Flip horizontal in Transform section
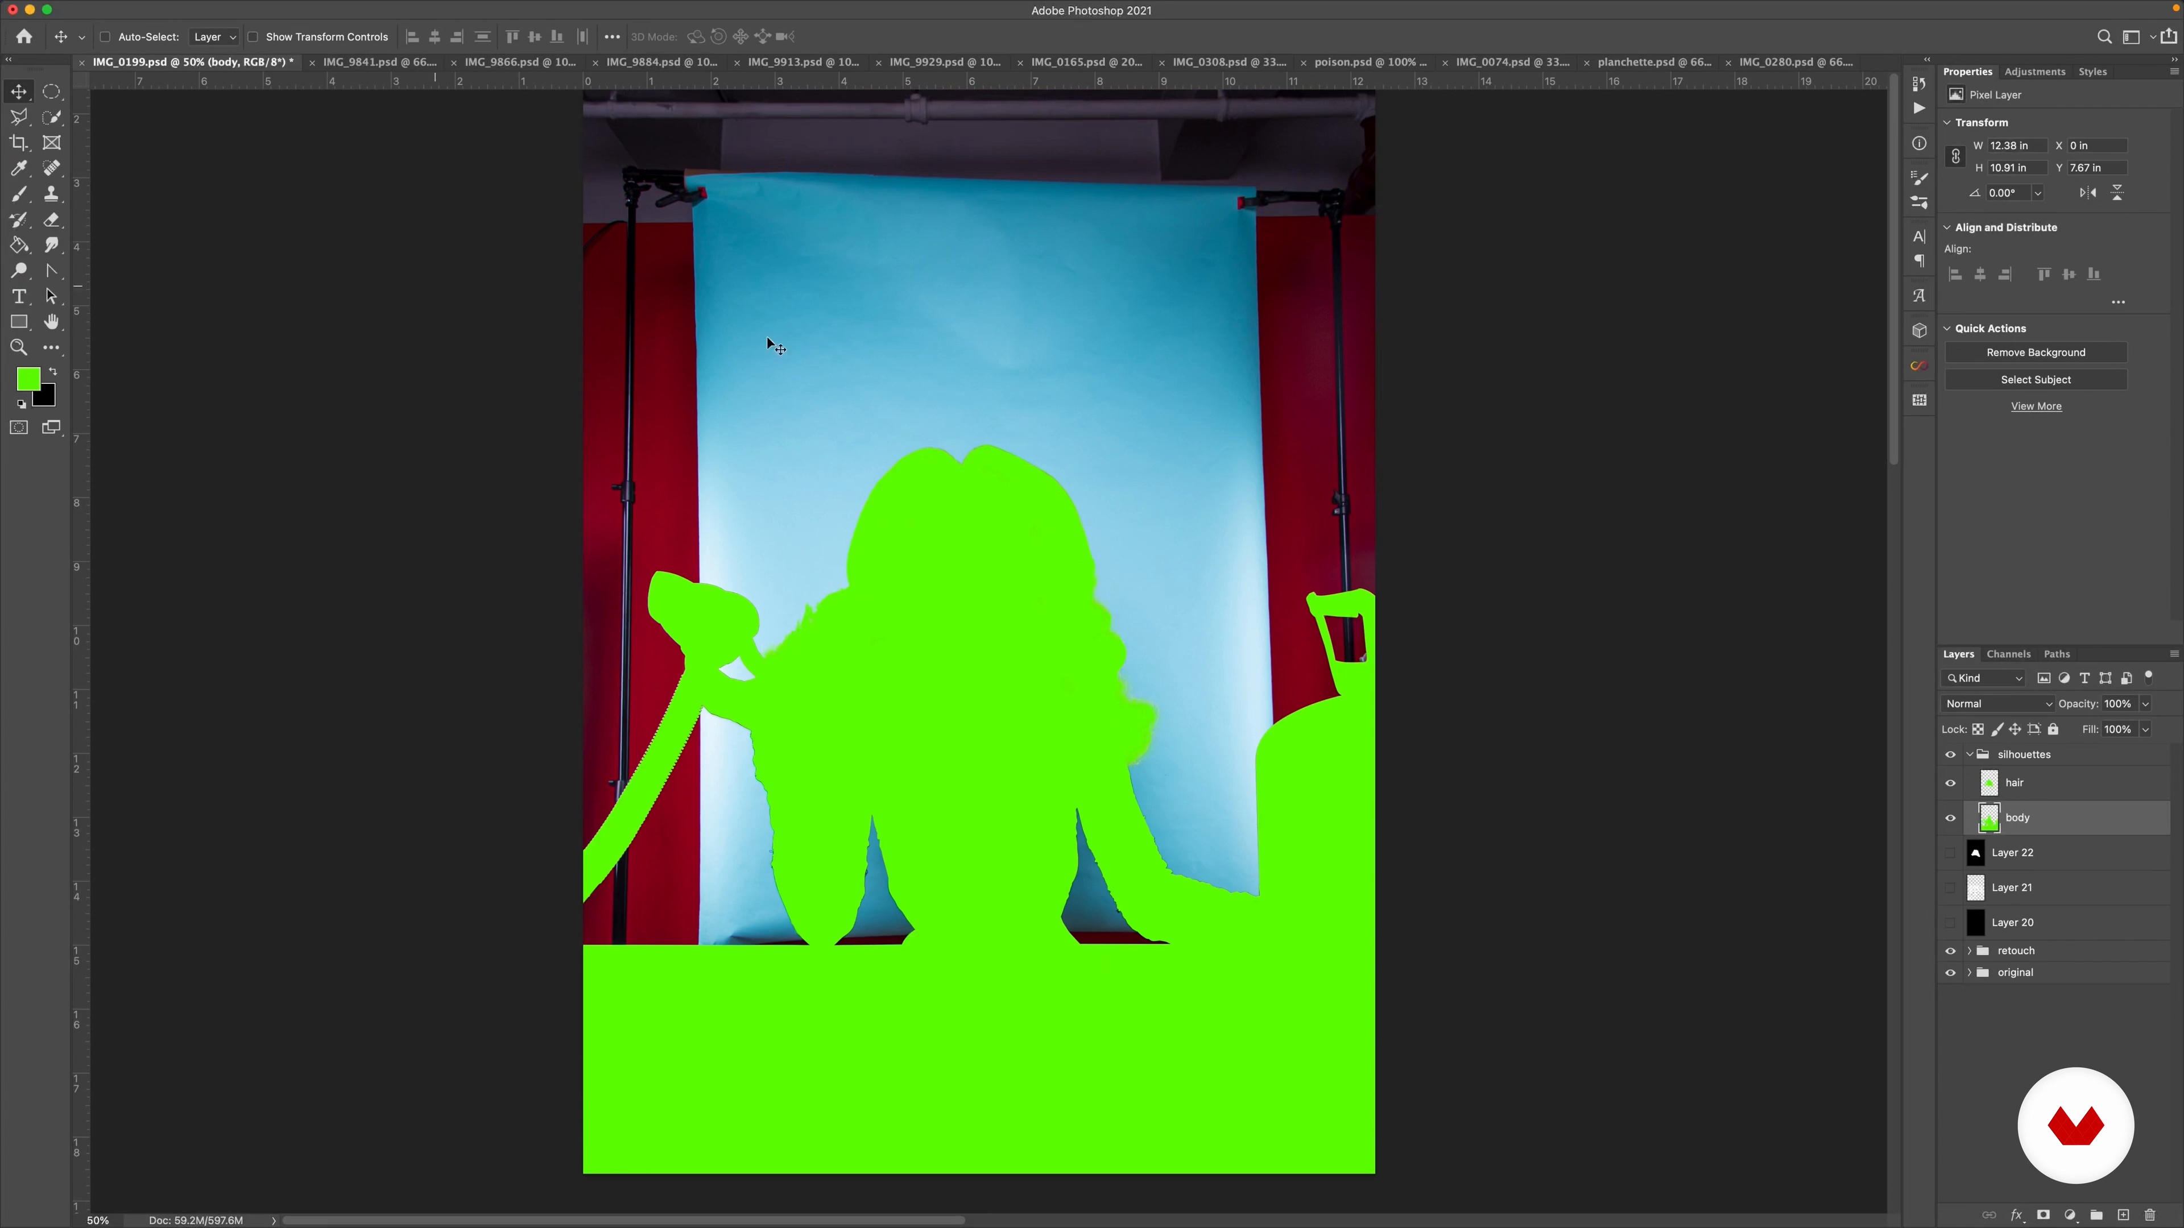 [2088, 193]
